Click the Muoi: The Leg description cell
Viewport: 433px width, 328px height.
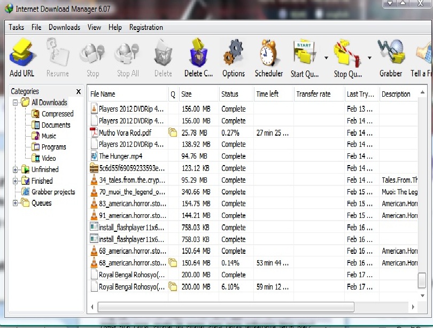click(399, 192)
